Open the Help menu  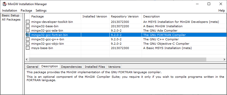pyautogui.click(x=222, y=11)
